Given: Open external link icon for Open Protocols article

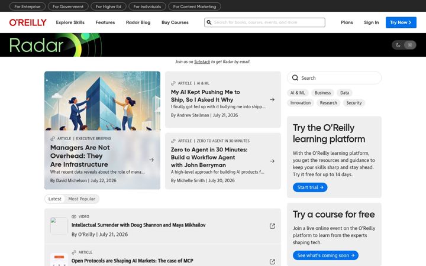Looking at the screenshot, I should coord(272,262).
